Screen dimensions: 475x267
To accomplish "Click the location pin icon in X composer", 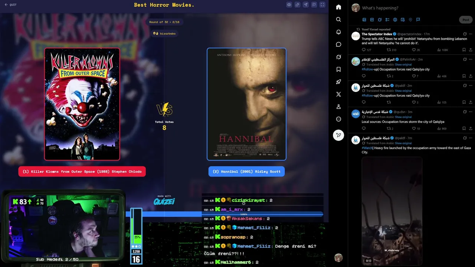I will click(x=410, y=20).
